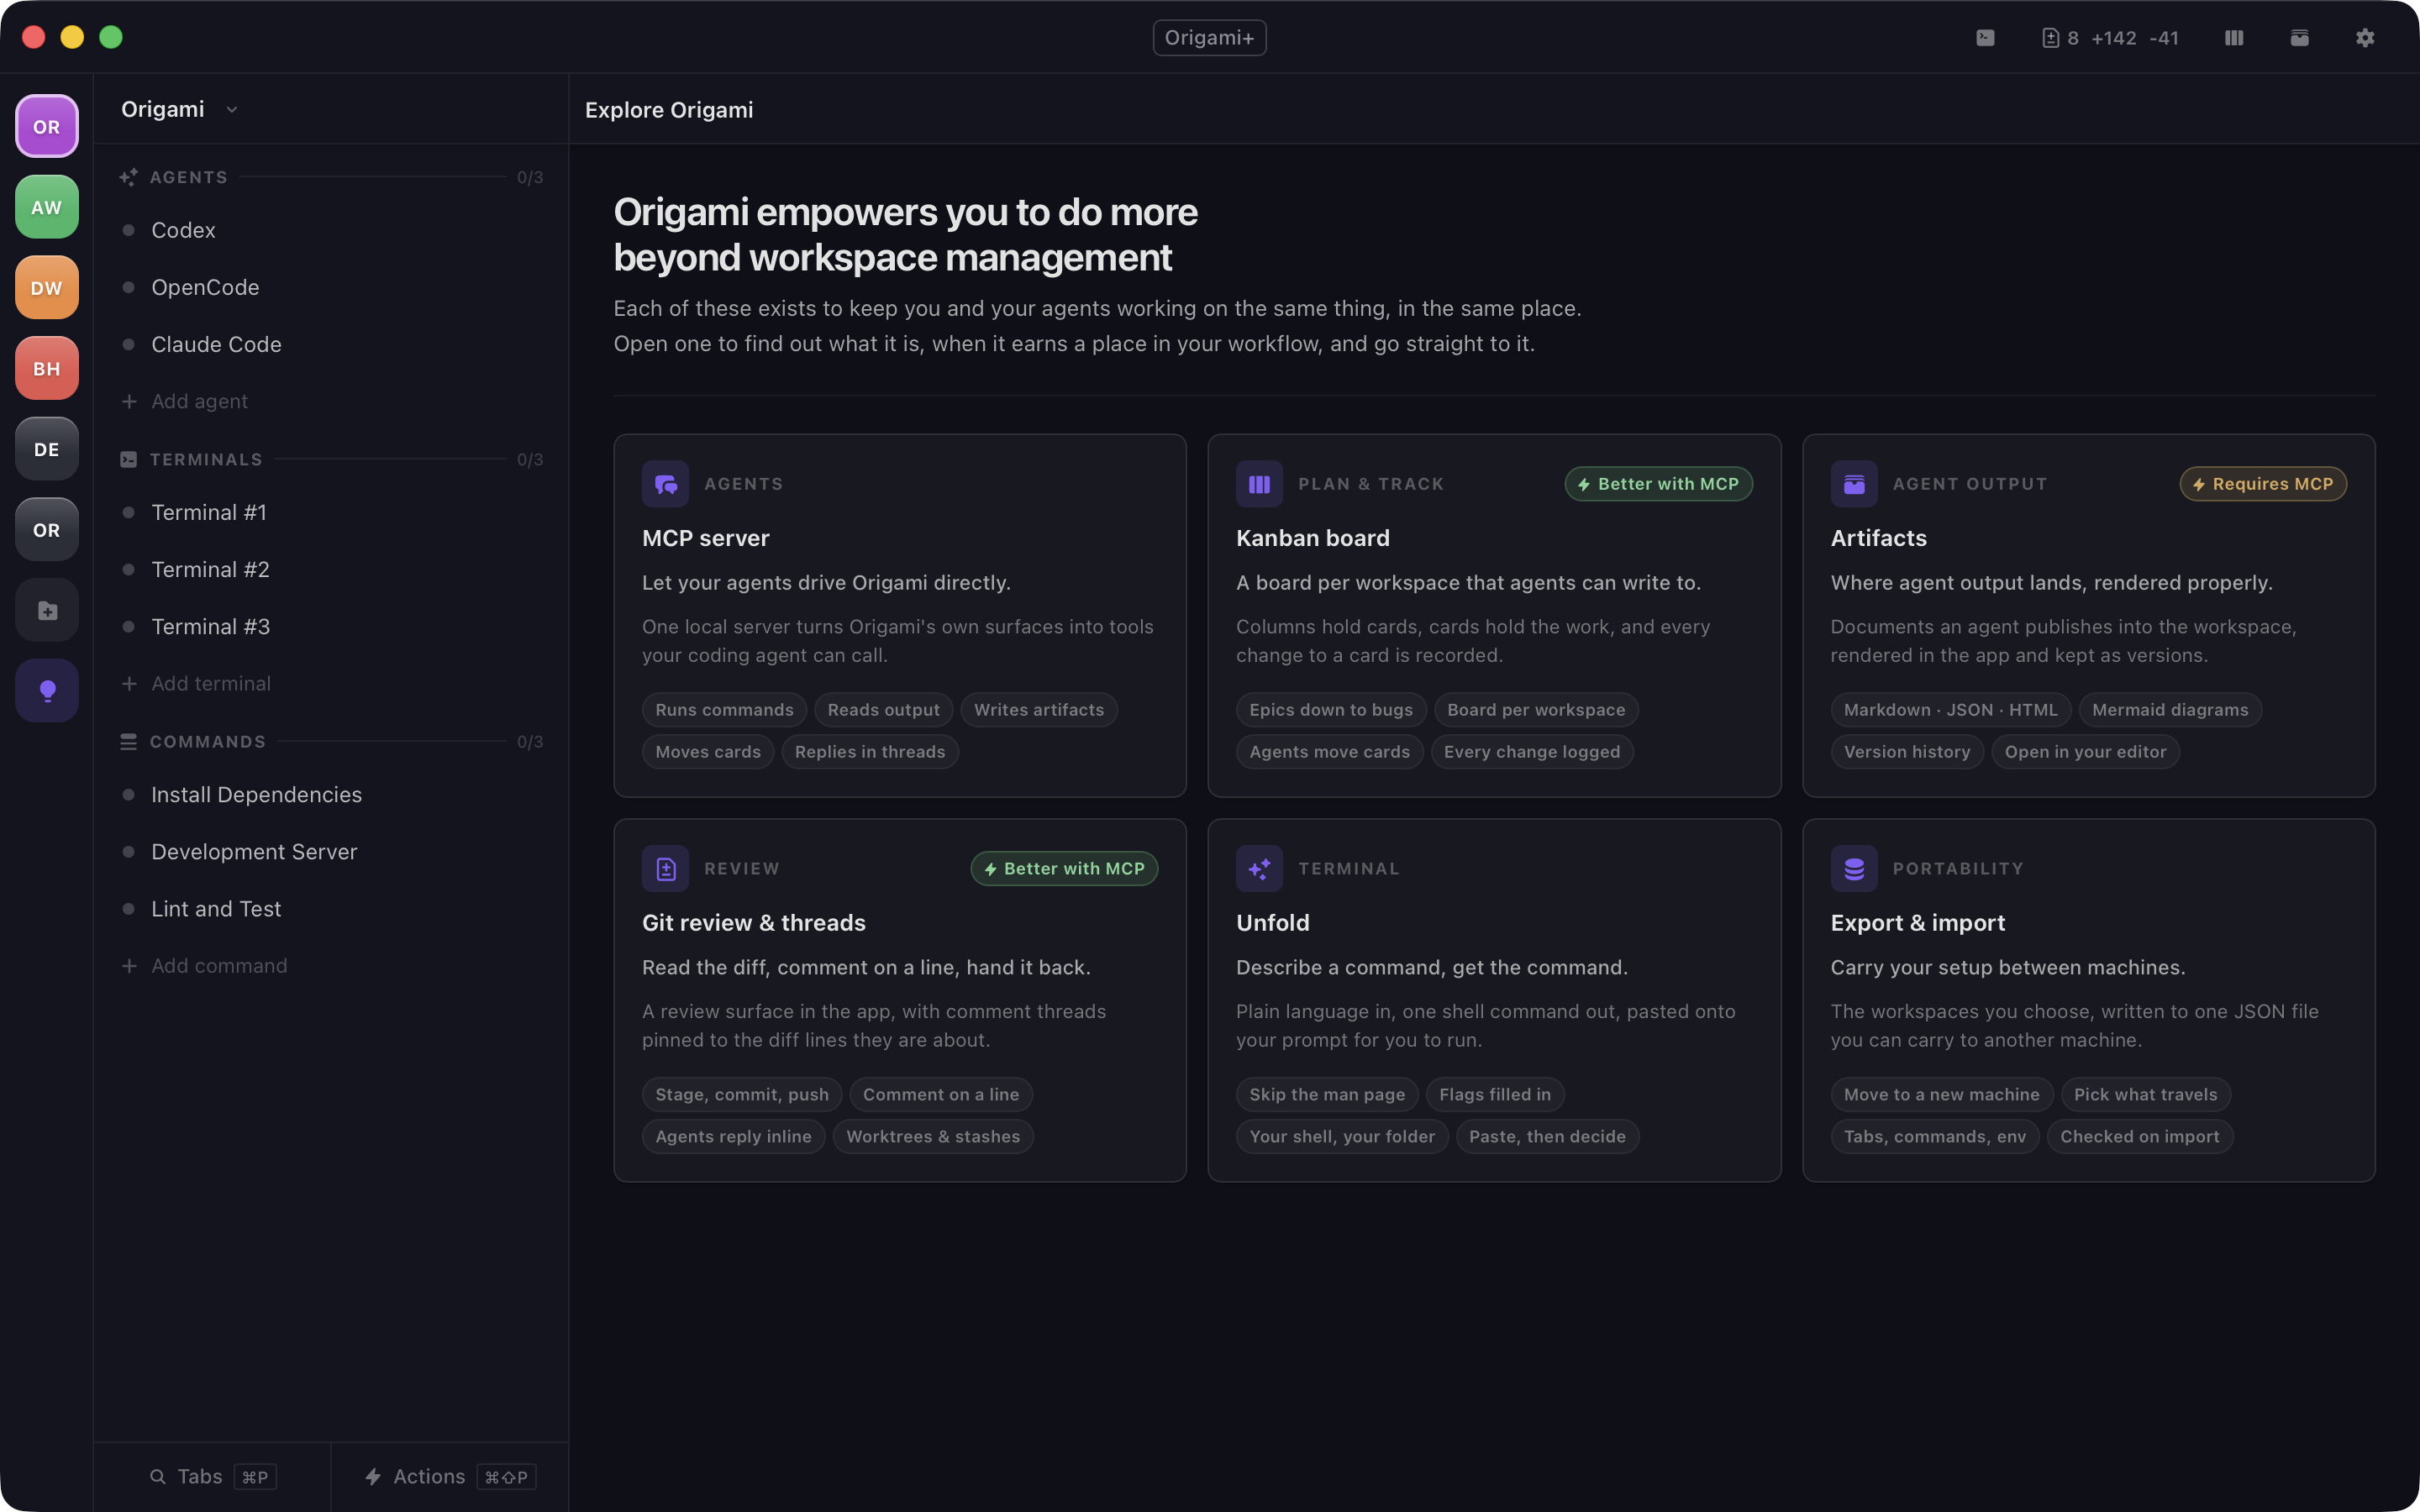Open Terminal #2
The width and height of the screenshot is (2420, 1512).
331,569
